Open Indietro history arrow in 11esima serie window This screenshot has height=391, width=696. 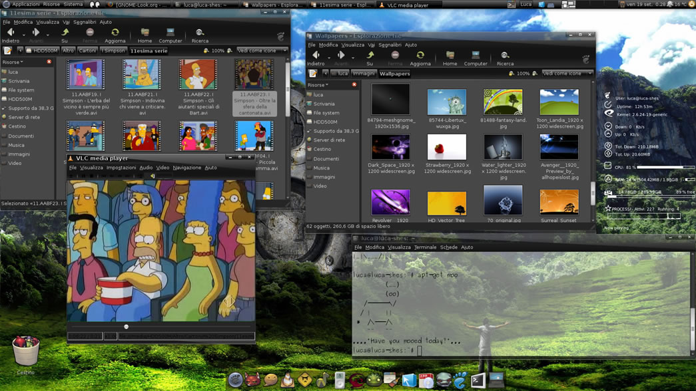coord(23,35)
